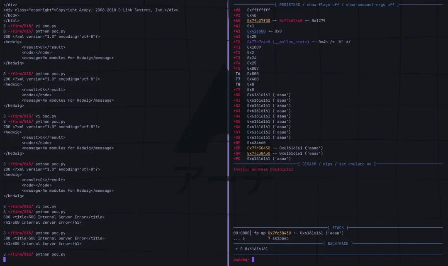The image size is (448, 266).
Task: Click the 'Invalid address 0x61616161' error line
Action: click(x=263, y=169)
